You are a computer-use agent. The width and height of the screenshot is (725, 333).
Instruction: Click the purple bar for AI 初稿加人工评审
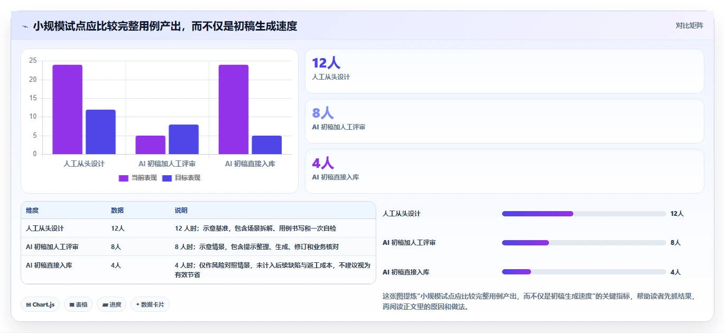click(150, 145)
